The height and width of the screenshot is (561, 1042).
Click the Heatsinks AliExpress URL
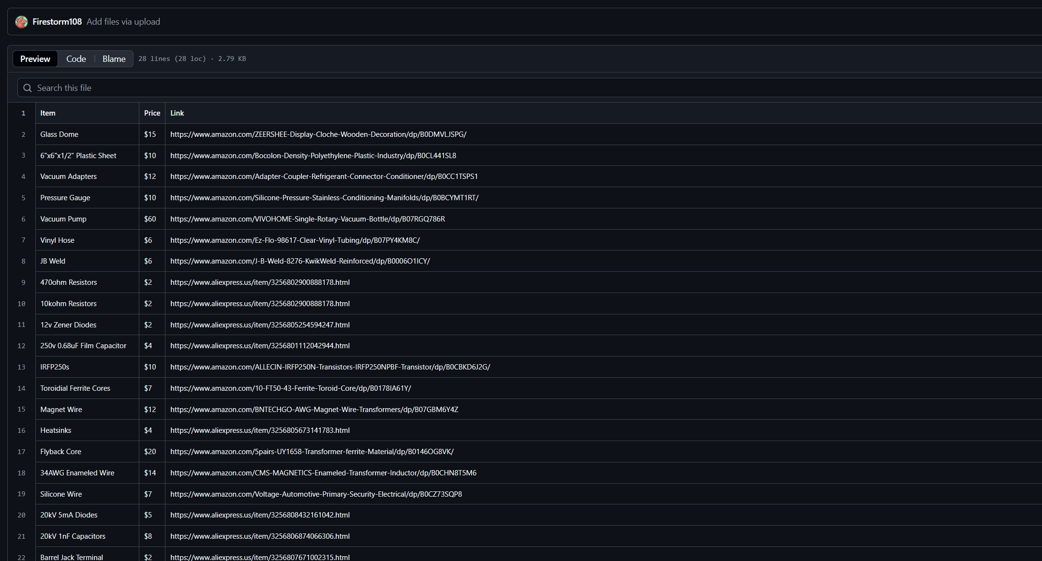(260, 430)
